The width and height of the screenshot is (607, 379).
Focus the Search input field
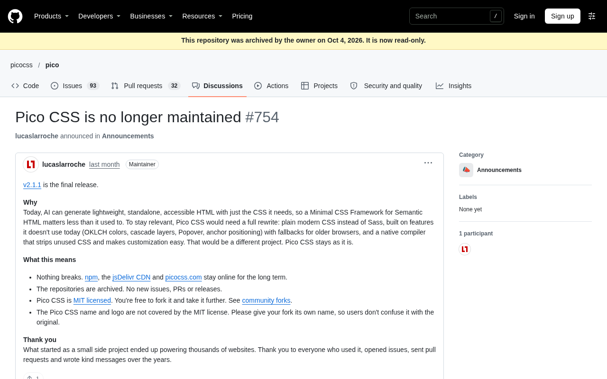click(456, 16)
